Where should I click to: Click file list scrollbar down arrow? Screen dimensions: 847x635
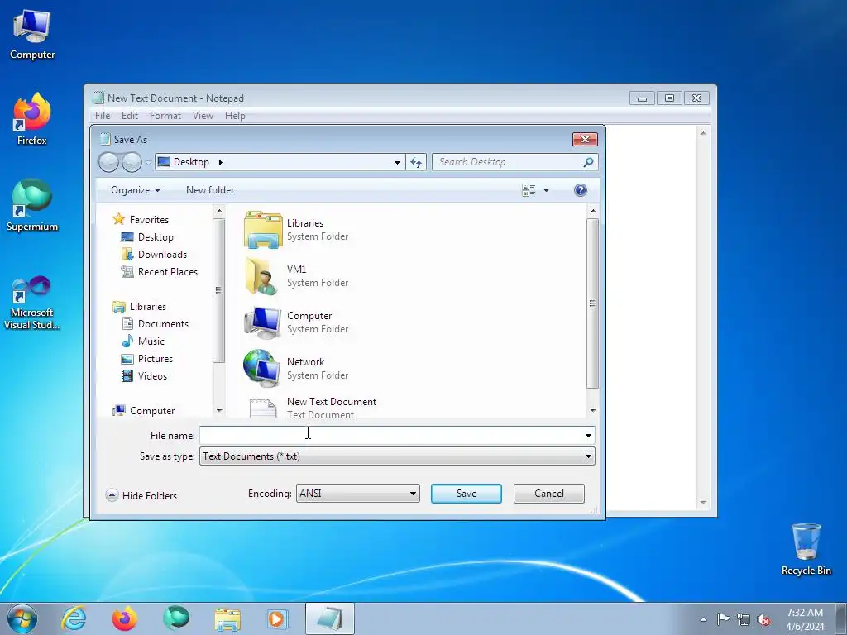[592, 411]
